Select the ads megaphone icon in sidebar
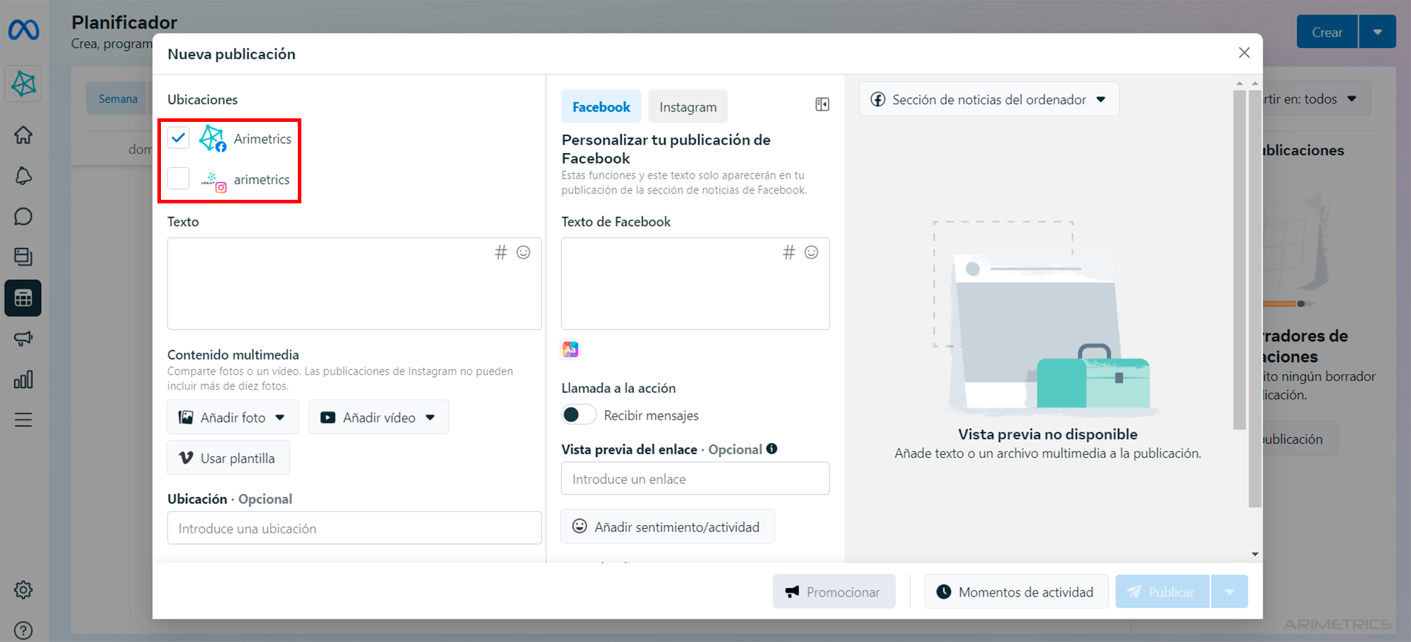This screenshot has width=1411, height=642. click(23, 339)
